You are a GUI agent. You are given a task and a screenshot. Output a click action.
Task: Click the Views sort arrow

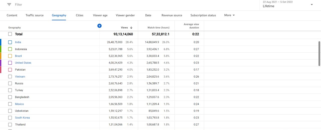tap(131, 28)
